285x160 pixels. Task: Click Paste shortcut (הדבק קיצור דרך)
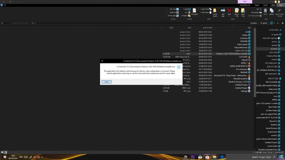tap(255, 16)
